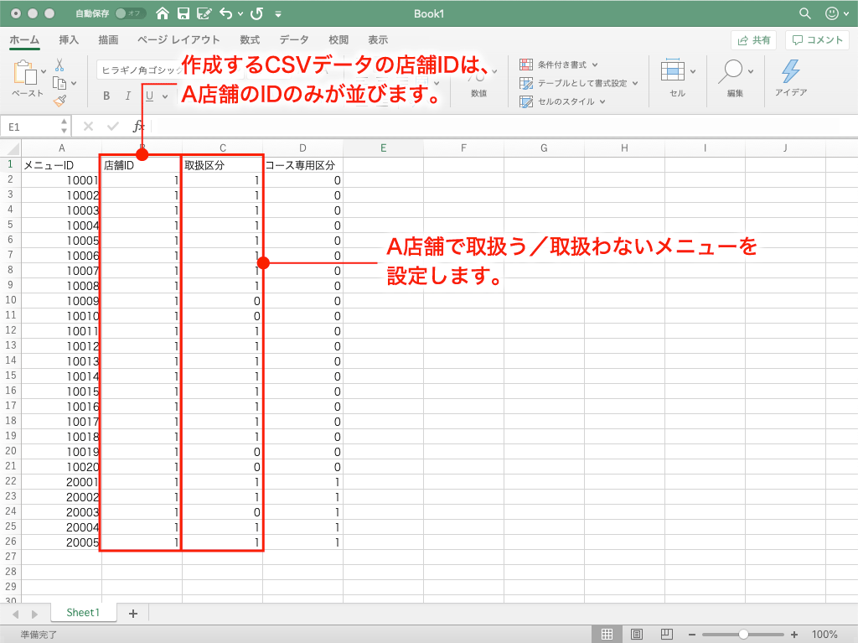Expand the feedback smiley dropdown arrow
The height and width of the screenshot is (643, 858).
847,13
